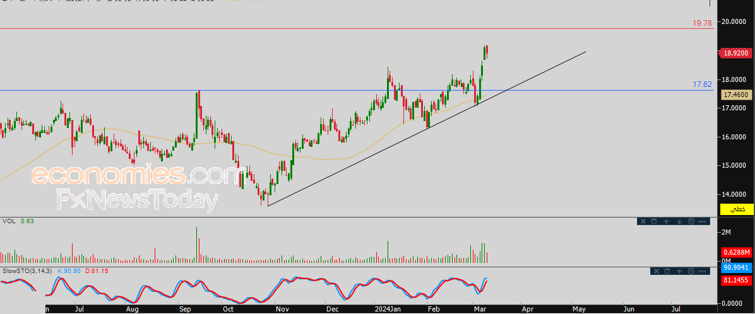Click the 2024Jan label on time axis

point(388,309)
